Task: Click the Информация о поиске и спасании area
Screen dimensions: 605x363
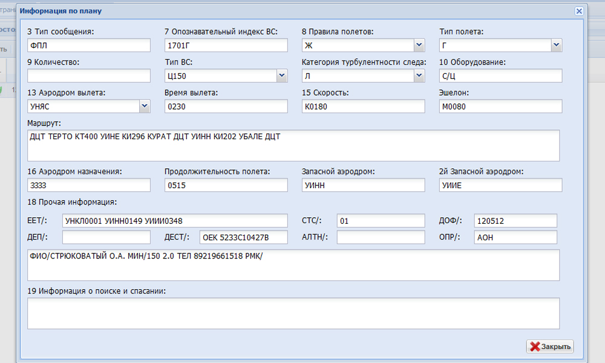Action: [293, 313]
